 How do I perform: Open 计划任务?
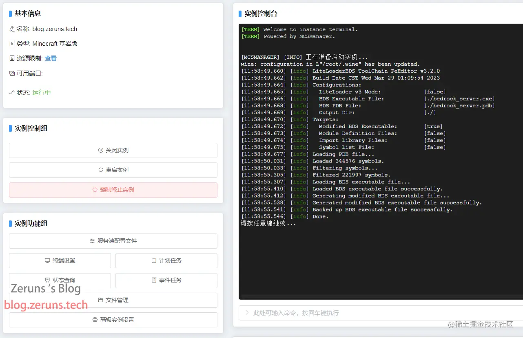(x=166, y=261)
